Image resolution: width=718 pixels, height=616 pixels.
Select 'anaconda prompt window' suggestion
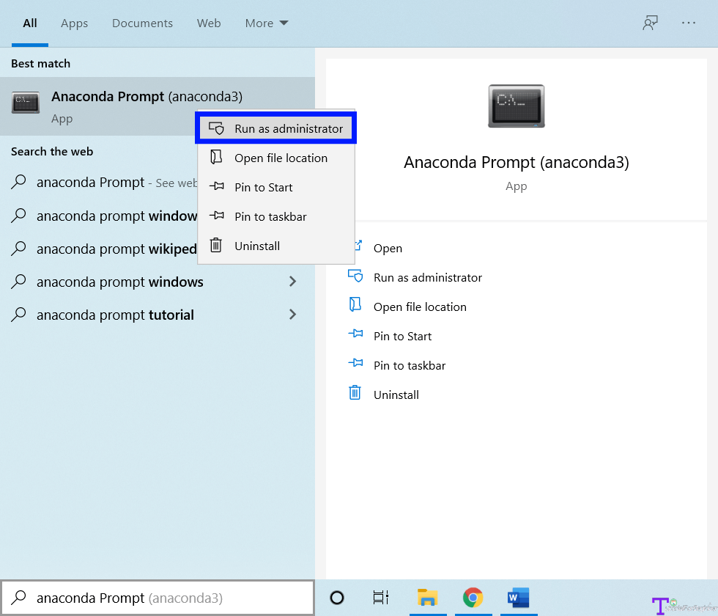99,216
